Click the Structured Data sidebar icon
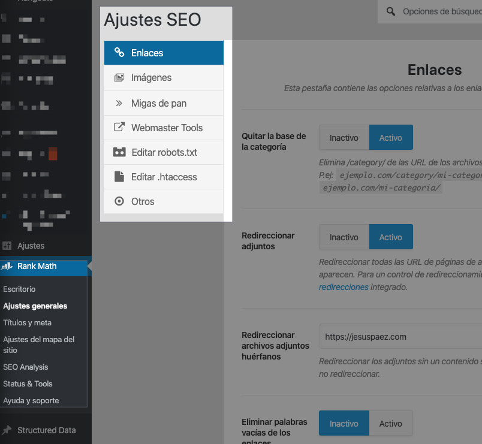 click(x=8, y=430)
